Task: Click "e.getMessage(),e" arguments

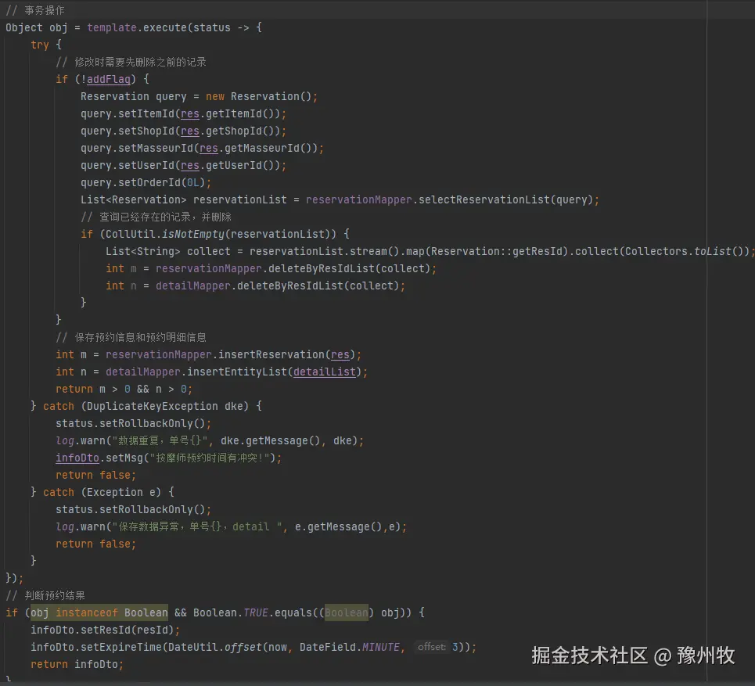Action: (x=347, y=527)
